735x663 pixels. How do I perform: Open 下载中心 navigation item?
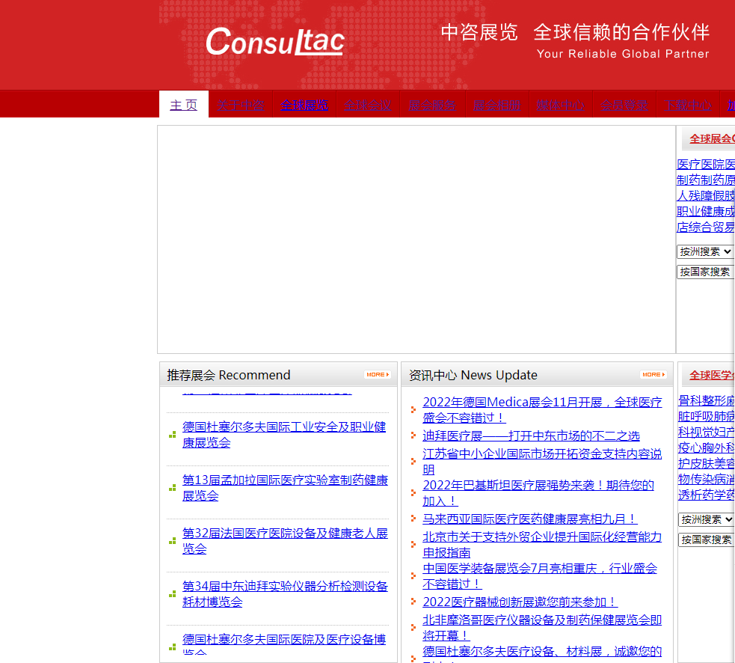coord(687,105)
